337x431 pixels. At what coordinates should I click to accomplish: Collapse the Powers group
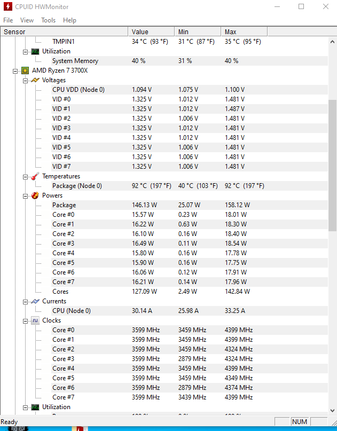click(x=25, y=196)
